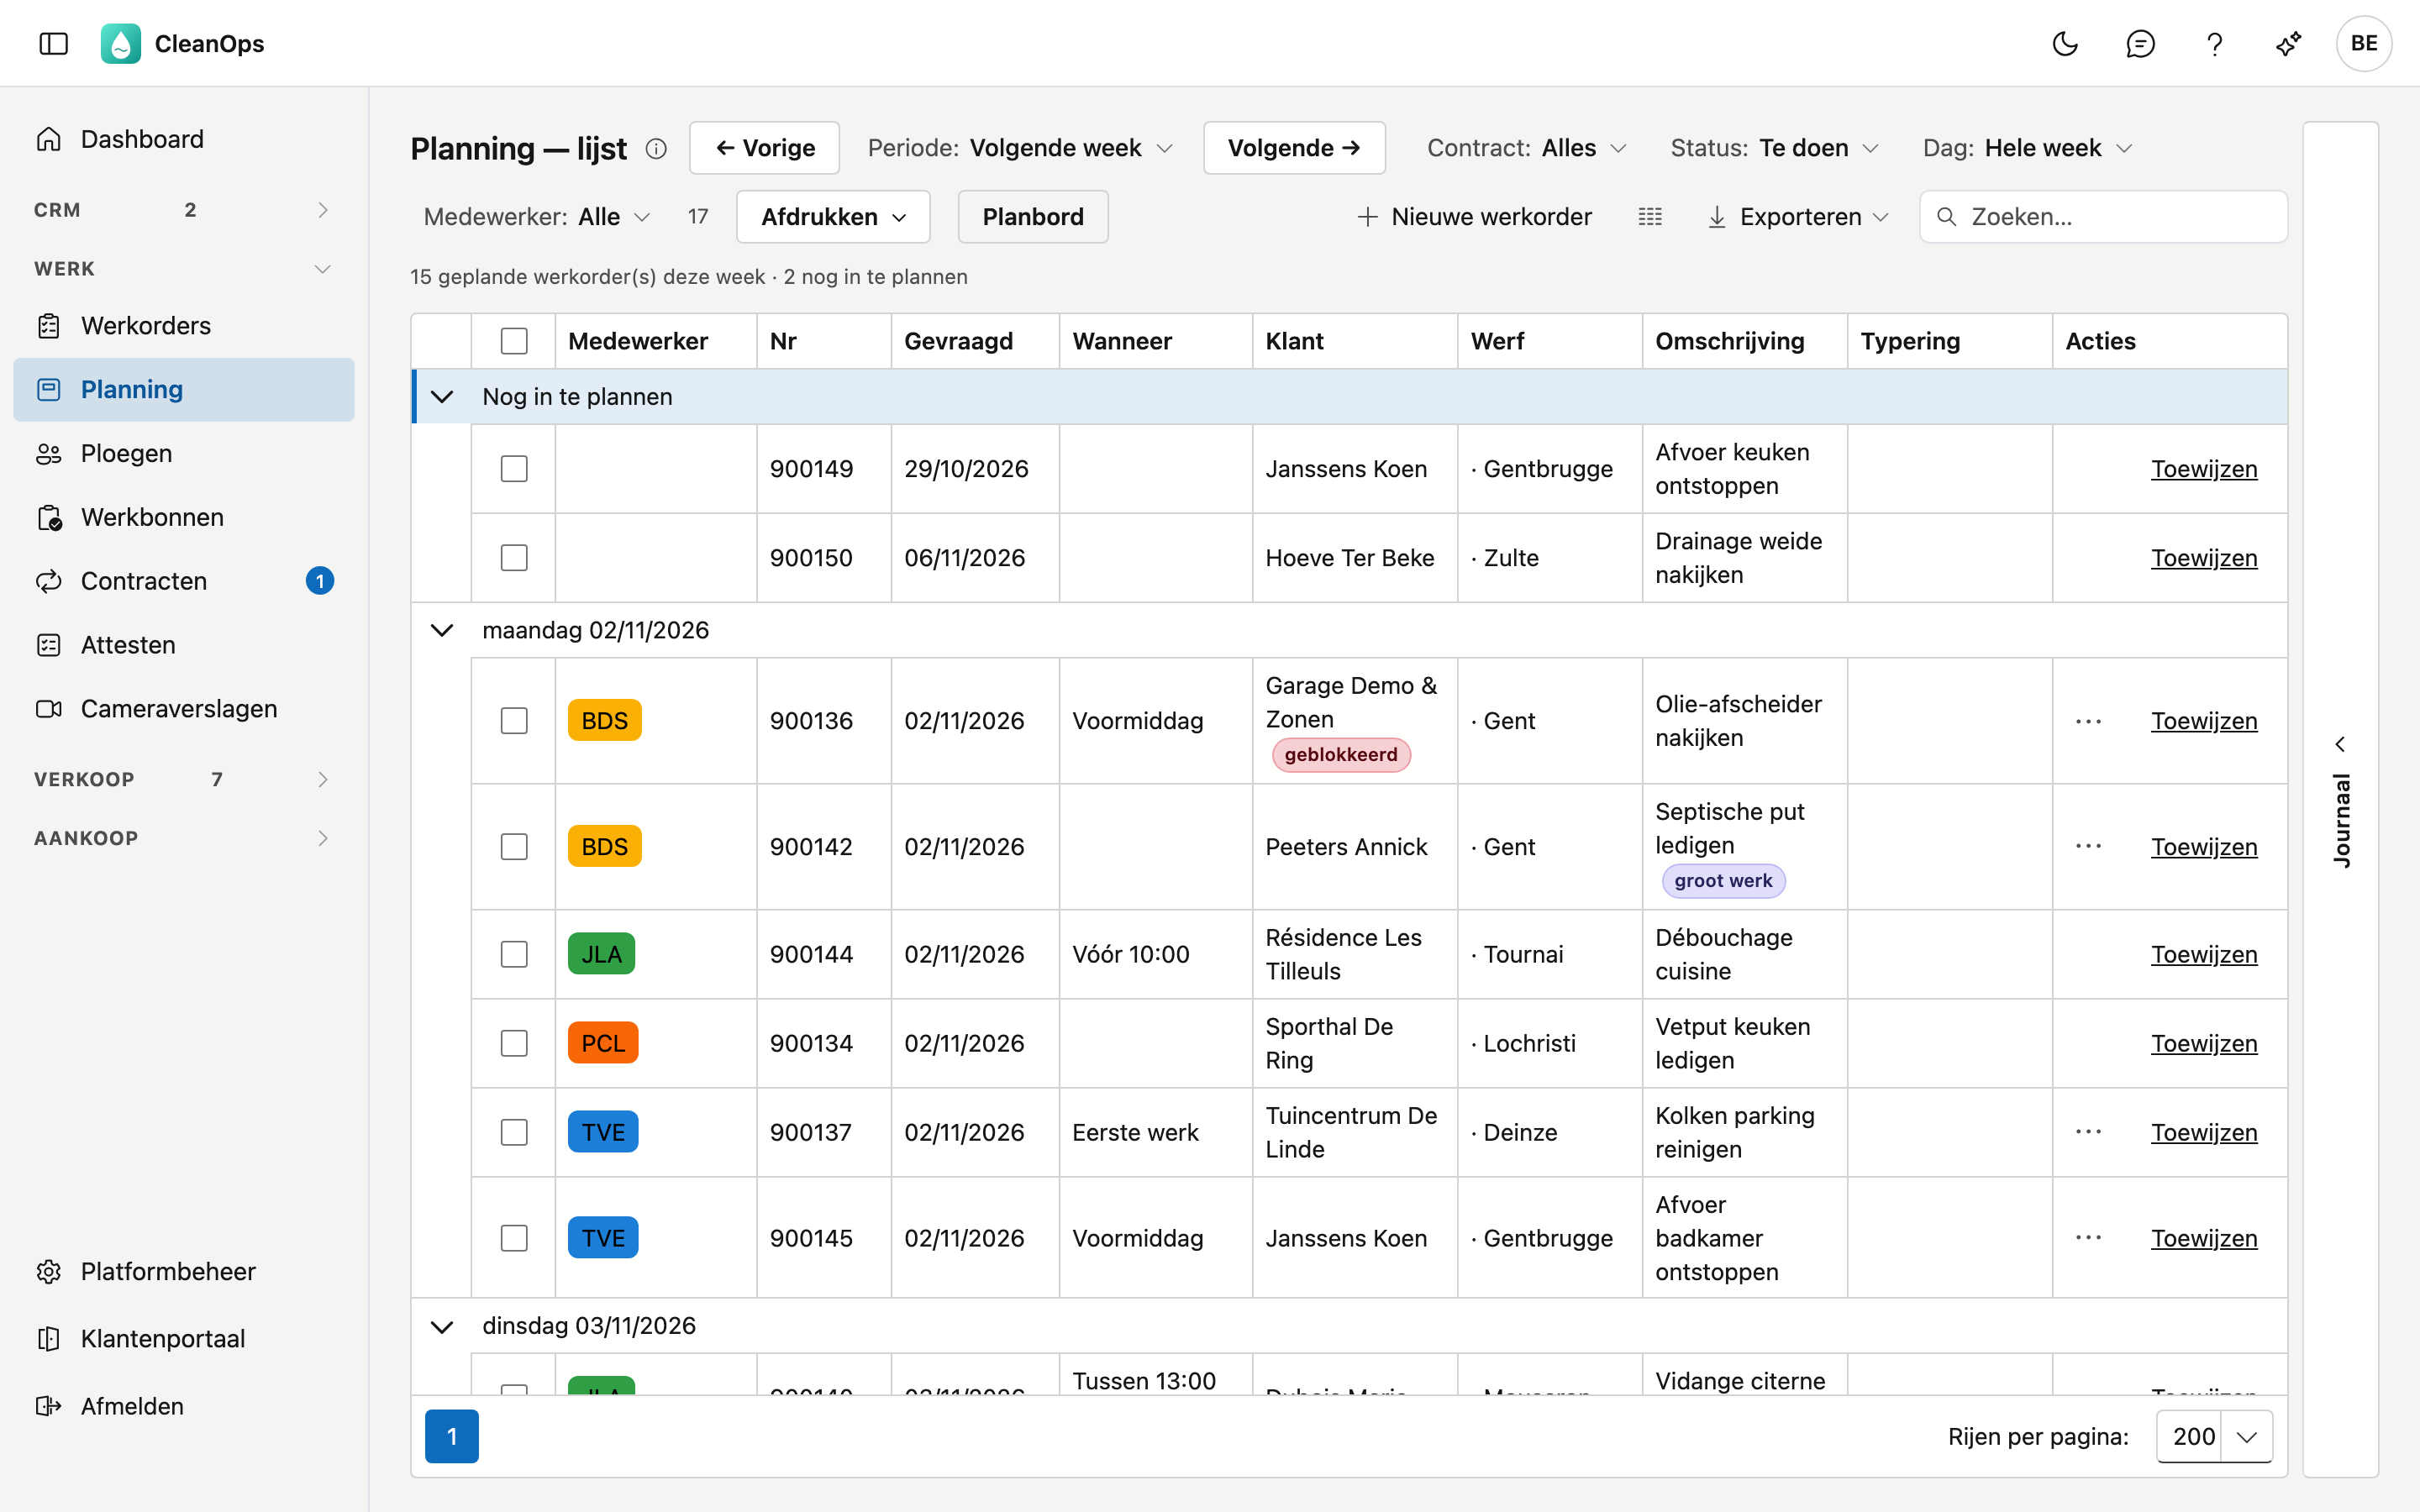Open the Status Te doen dropdown

pos(1775,148)
